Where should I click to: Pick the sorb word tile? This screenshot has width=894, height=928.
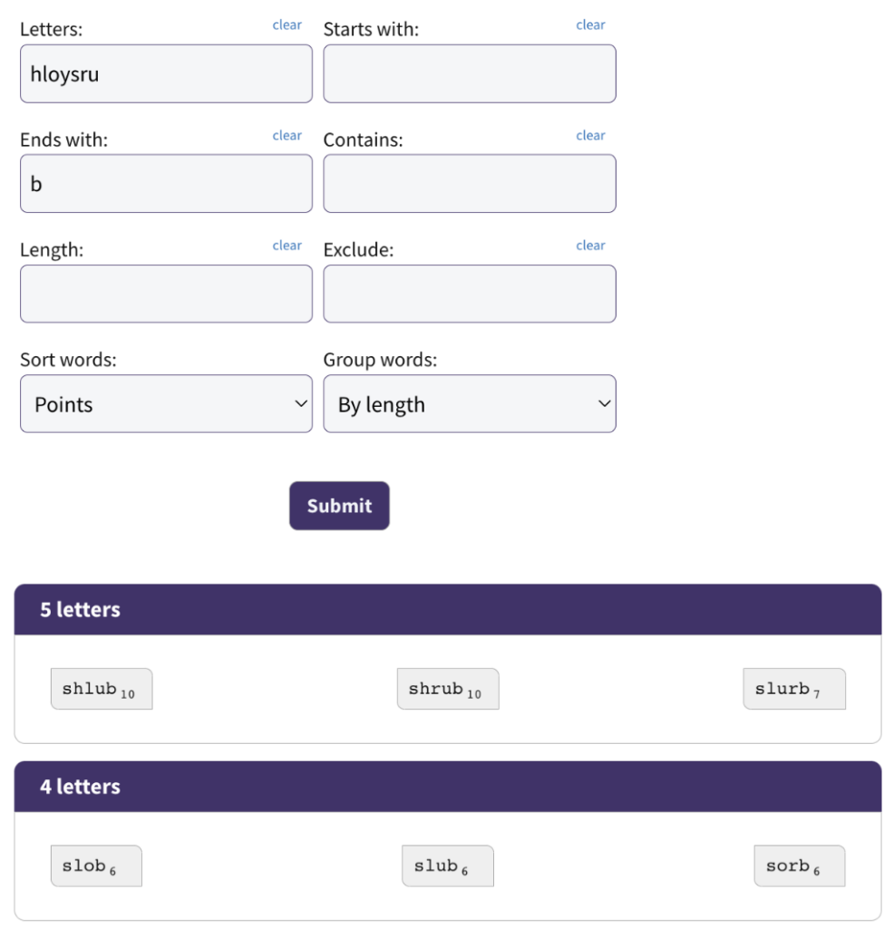click(800, 865)
